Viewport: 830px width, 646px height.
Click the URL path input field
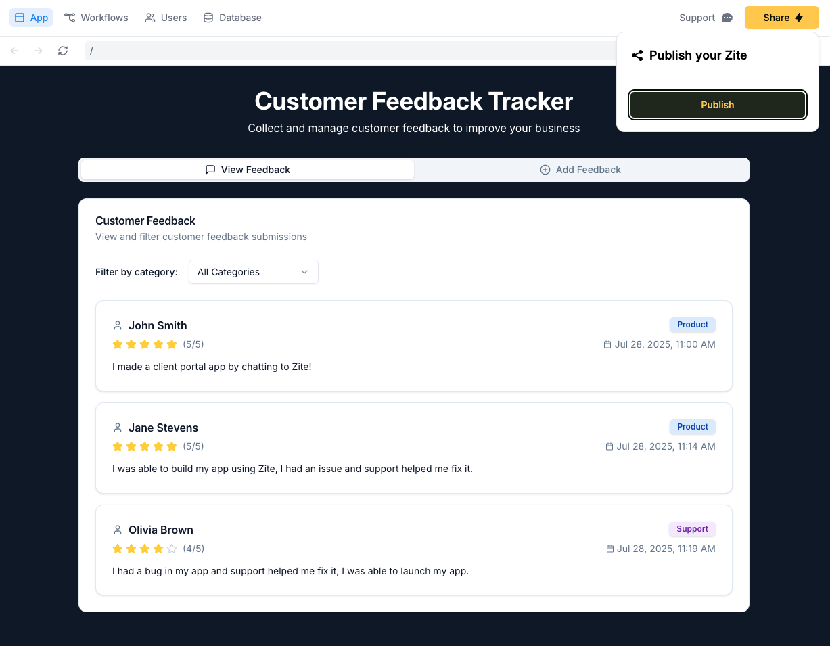click(x=350, y=51)
